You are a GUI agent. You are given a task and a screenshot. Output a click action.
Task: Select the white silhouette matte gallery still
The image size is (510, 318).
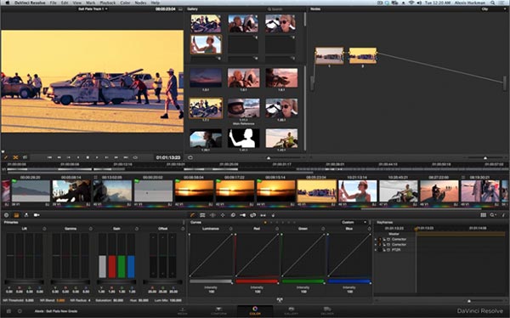244,138
